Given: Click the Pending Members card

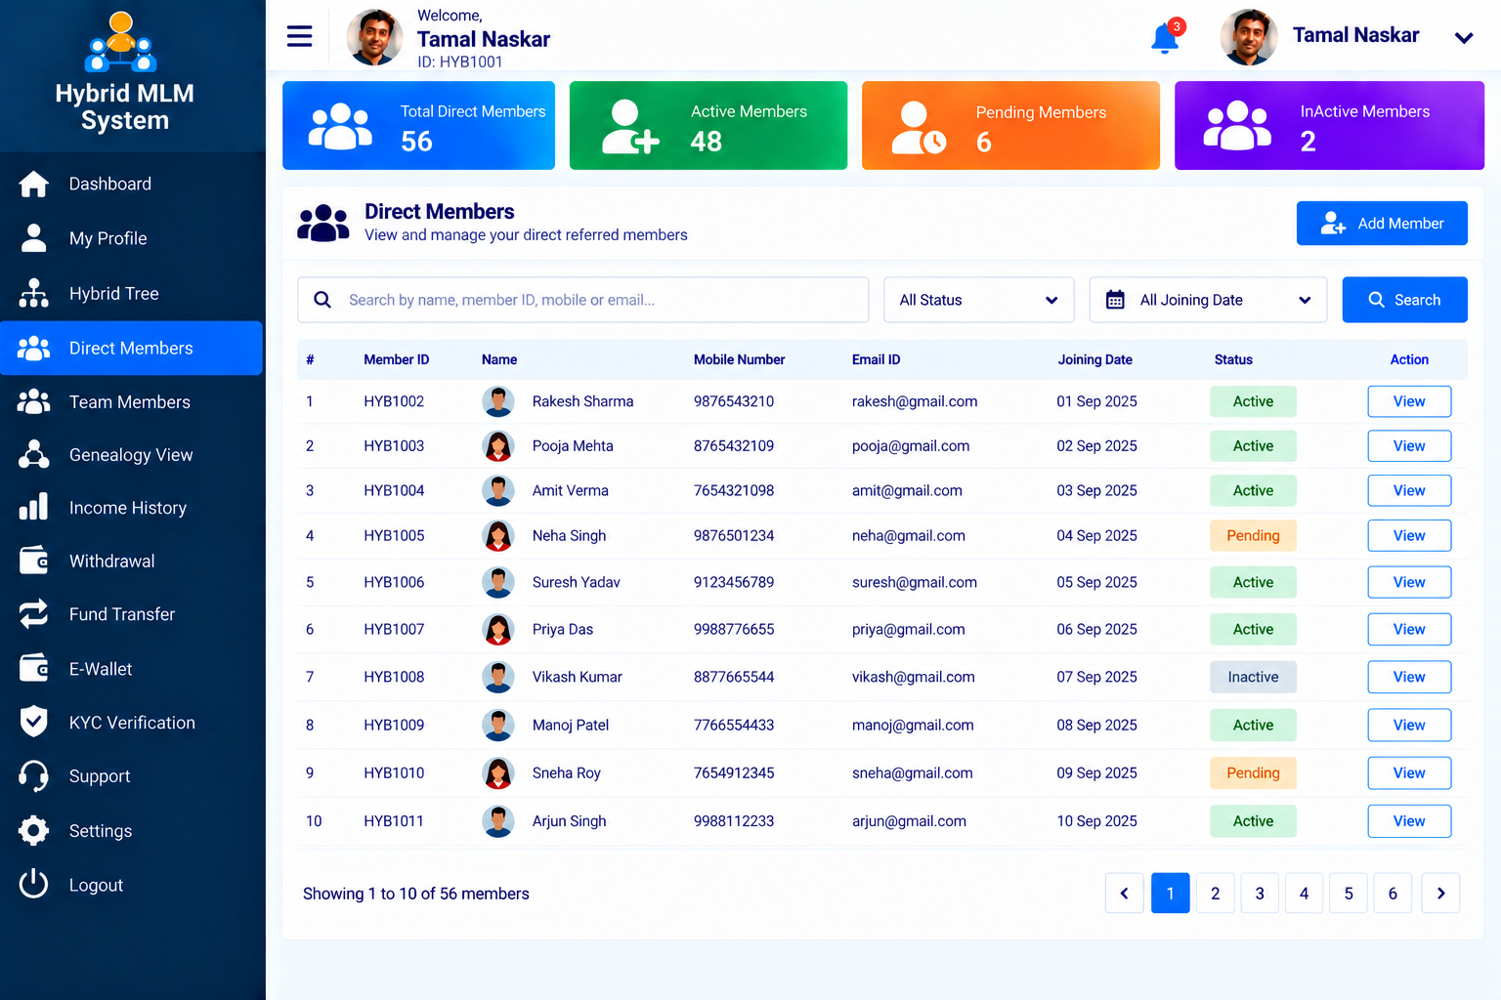Looking at the screenshot, I should [x=1010, y=126].
